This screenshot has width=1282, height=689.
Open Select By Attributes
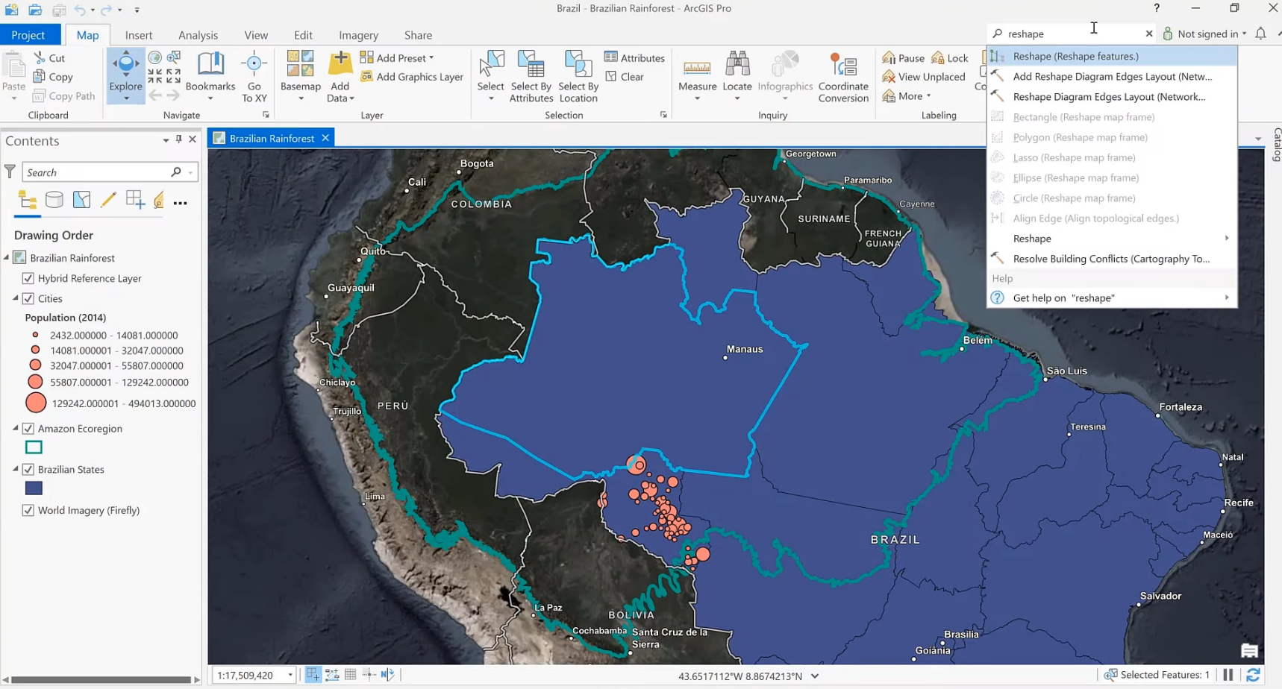click(x=531, y=76)
